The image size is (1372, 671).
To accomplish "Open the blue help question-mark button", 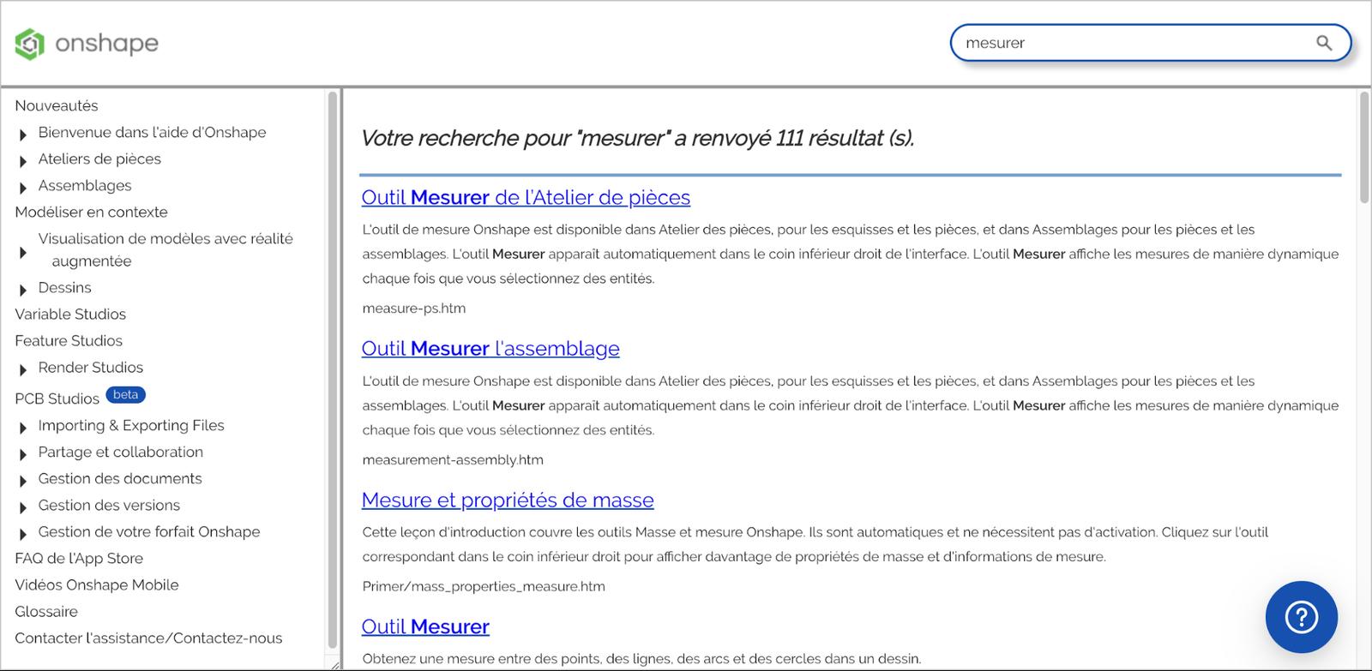I will coord(1301,617).
